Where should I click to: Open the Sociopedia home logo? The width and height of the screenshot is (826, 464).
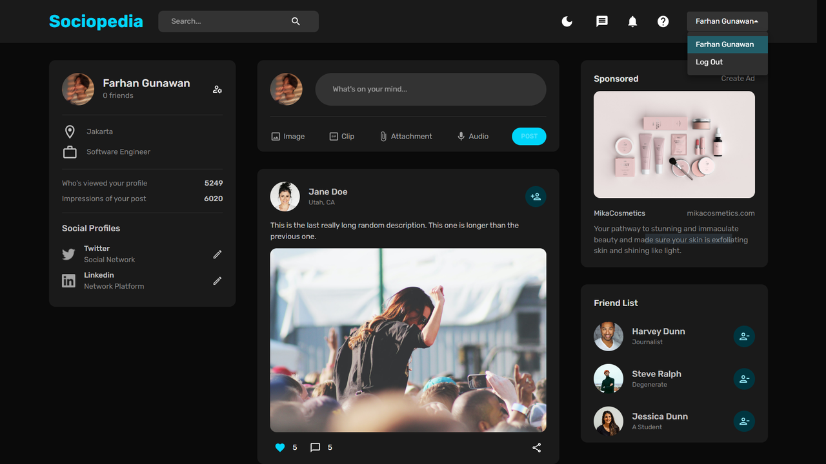click(96, 21)
